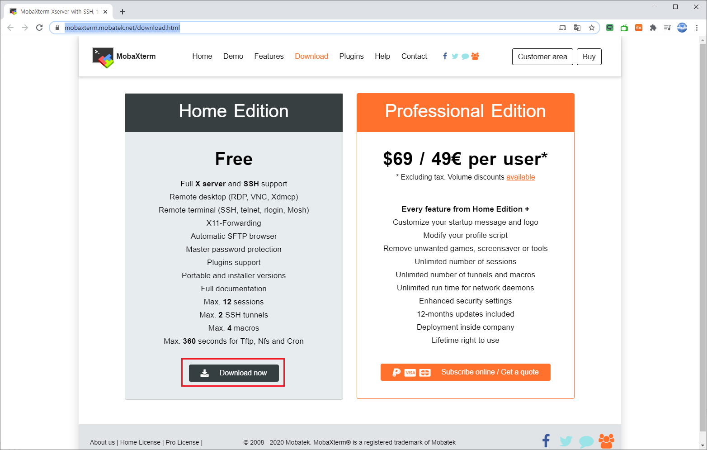Image resolution: width=707 pixels, height=450 pixels.
Task: Select the MobaXterm Xserver browser tab
Action: click(x=58, y=12)
